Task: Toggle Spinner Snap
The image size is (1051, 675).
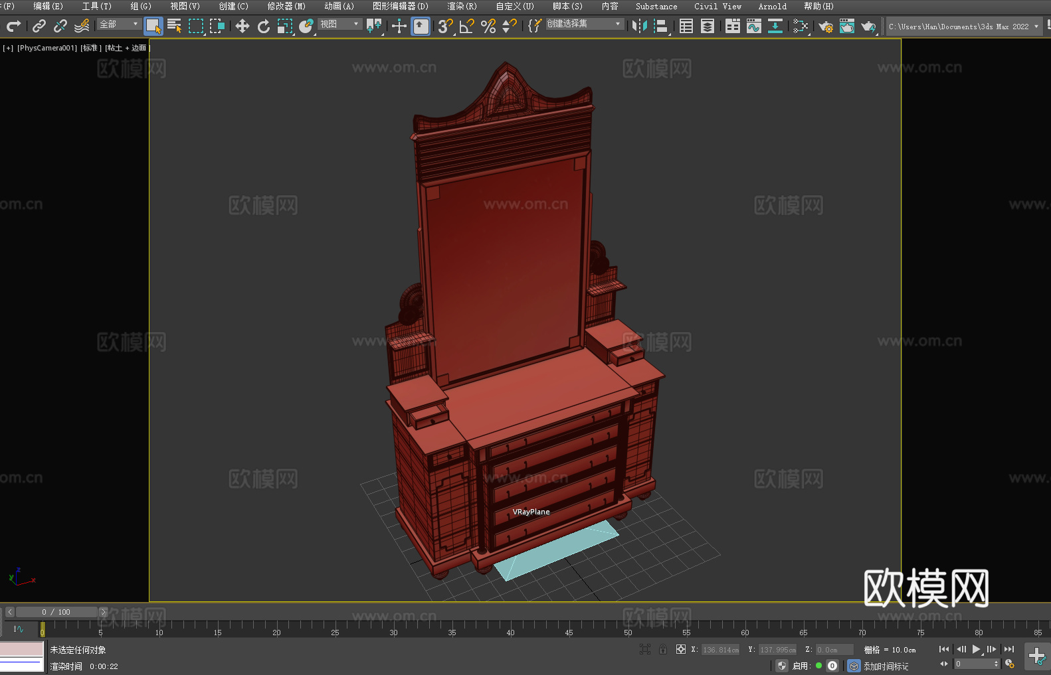Action: point(510,26)
